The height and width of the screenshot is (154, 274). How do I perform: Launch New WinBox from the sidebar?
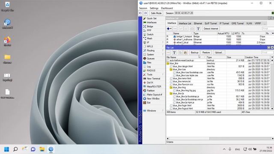(153, 99)
